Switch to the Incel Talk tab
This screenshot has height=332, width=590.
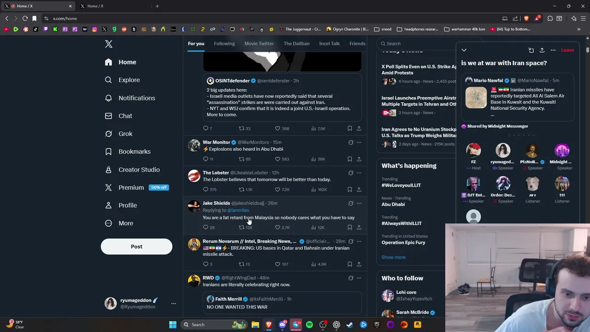coord(329,43)
